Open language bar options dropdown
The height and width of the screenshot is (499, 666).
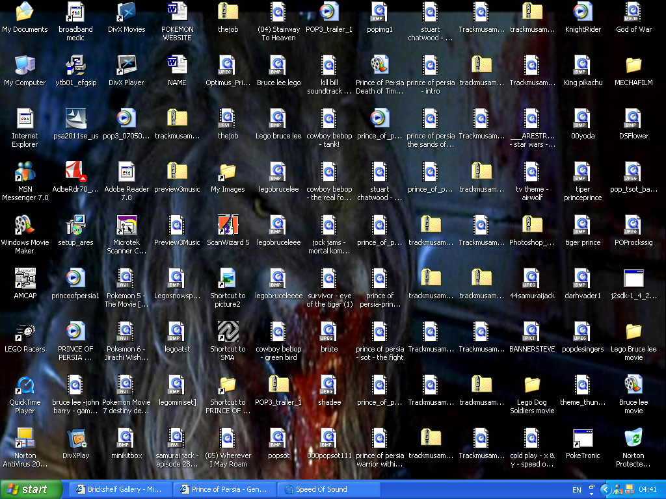591,494
